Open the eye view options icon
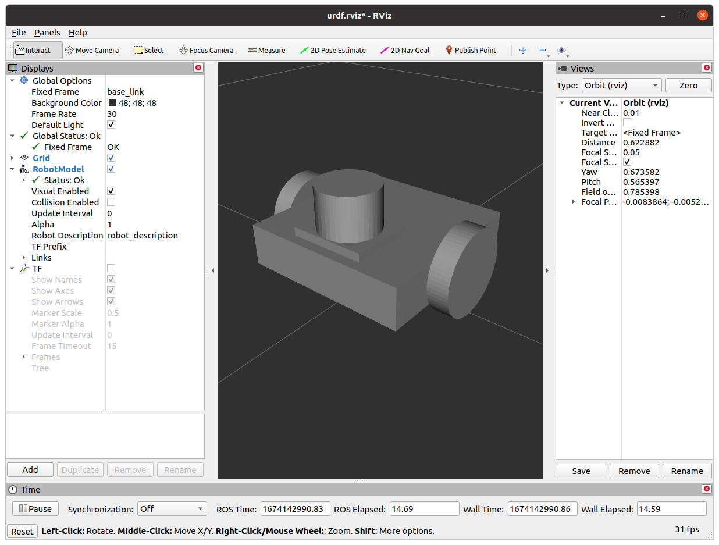 (561, 51)
